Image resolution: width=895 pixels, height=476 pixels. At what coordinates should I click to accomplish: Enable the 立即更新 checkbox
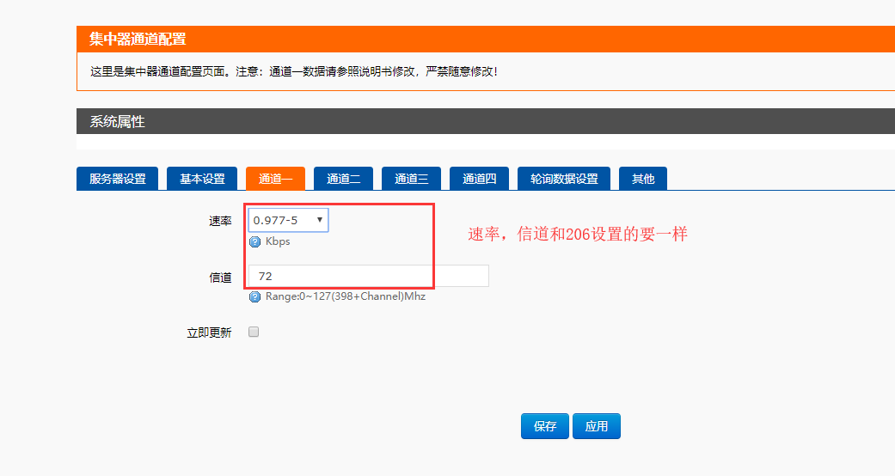pyautogui.click(x=254, y=332)
